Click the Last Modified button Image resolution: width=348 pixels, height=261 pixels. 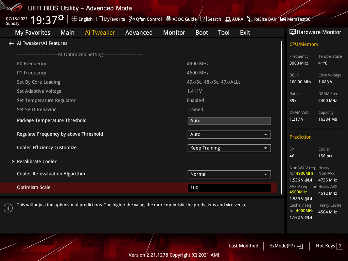coord(244,246)
